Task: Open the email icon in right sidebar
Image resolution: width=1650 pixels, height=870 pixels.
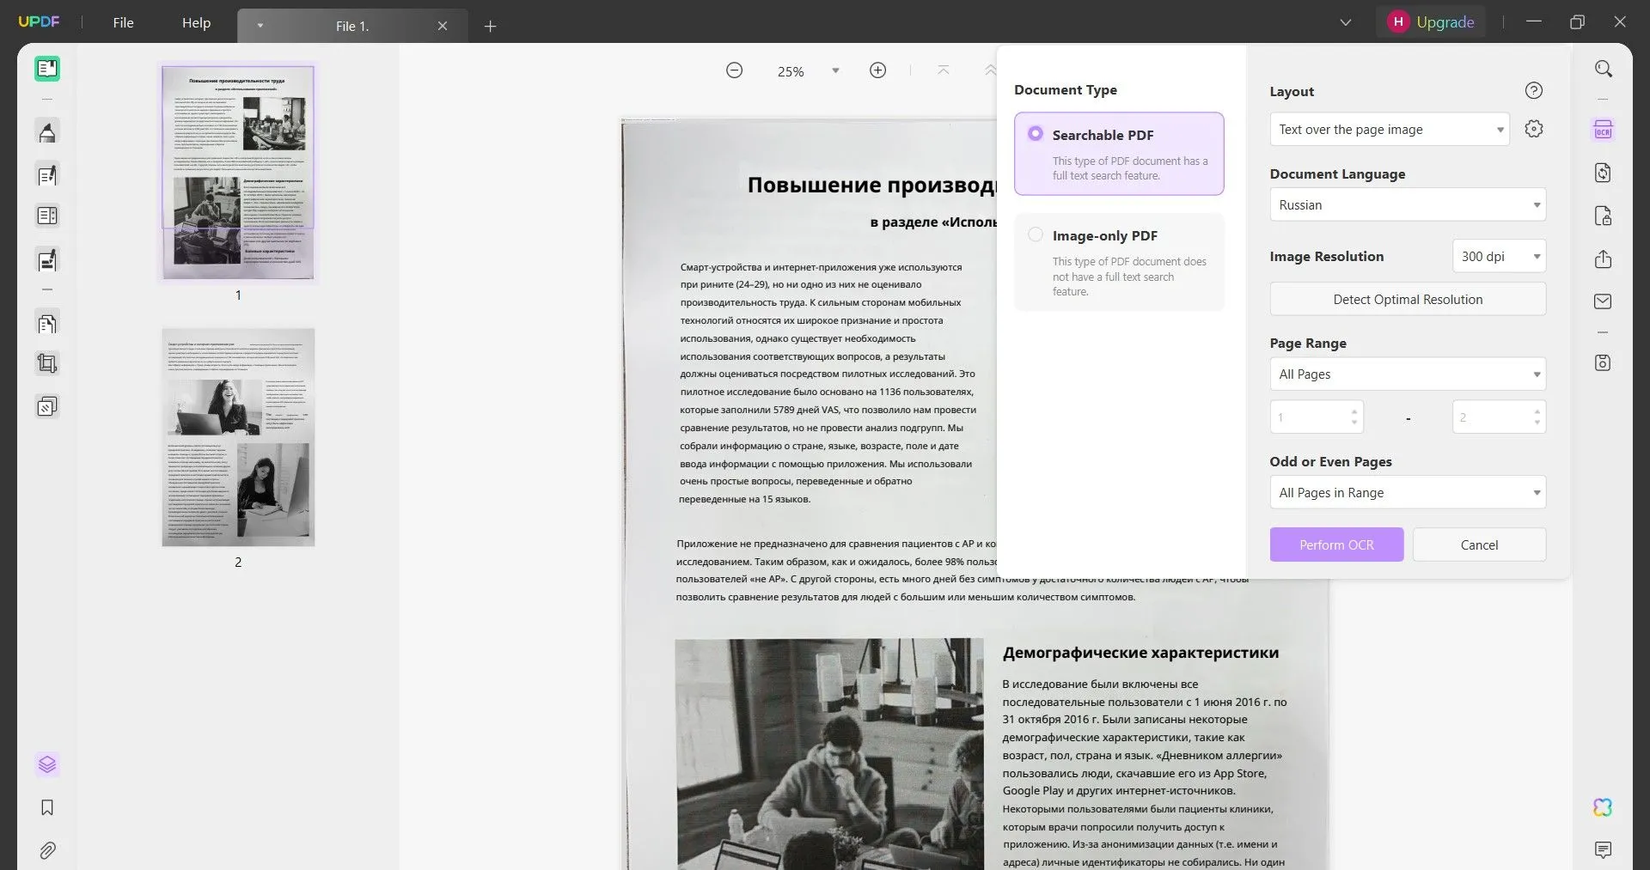Action: pos(1603,301)
